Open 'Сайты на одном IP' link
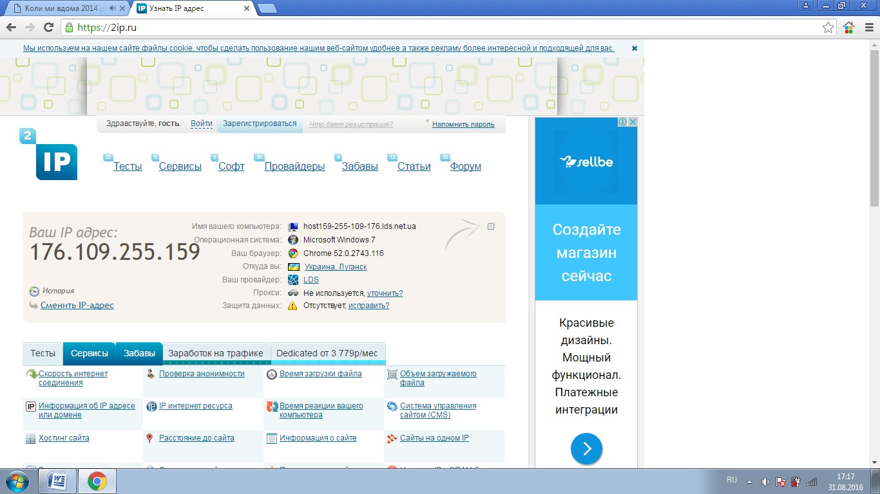Viewport: 880px width, 494px height. (434, 438)
